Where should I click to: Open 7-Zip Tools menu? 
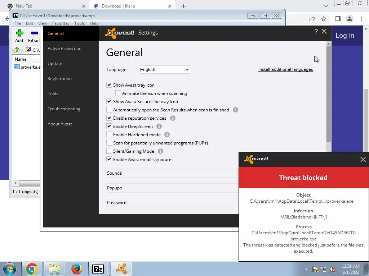tap(79, 23)
